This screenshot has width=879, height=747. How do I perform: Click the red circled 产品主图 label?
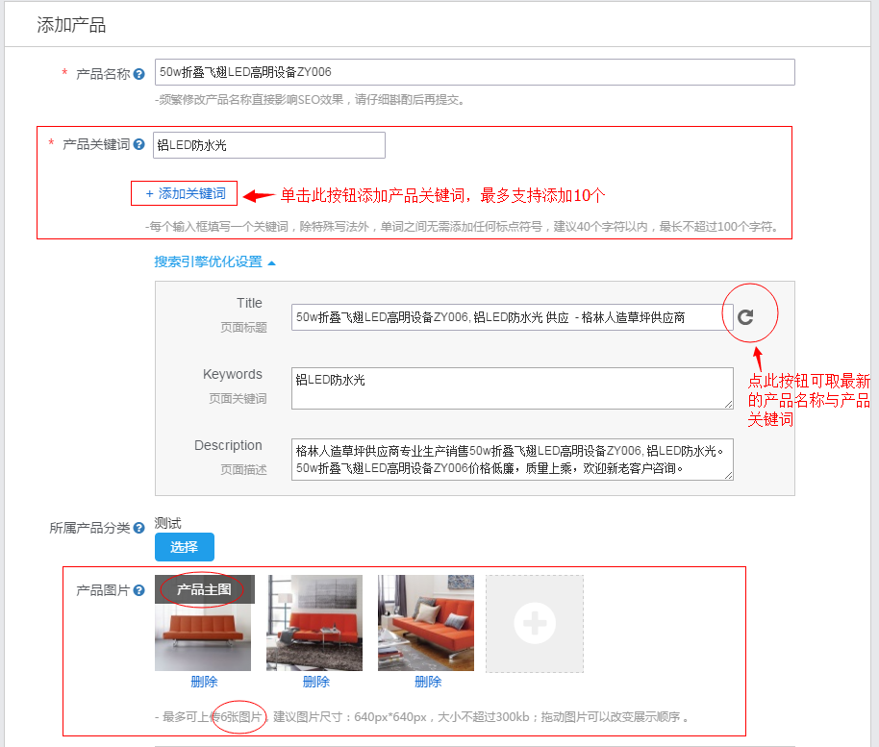(x=204, y=589)
